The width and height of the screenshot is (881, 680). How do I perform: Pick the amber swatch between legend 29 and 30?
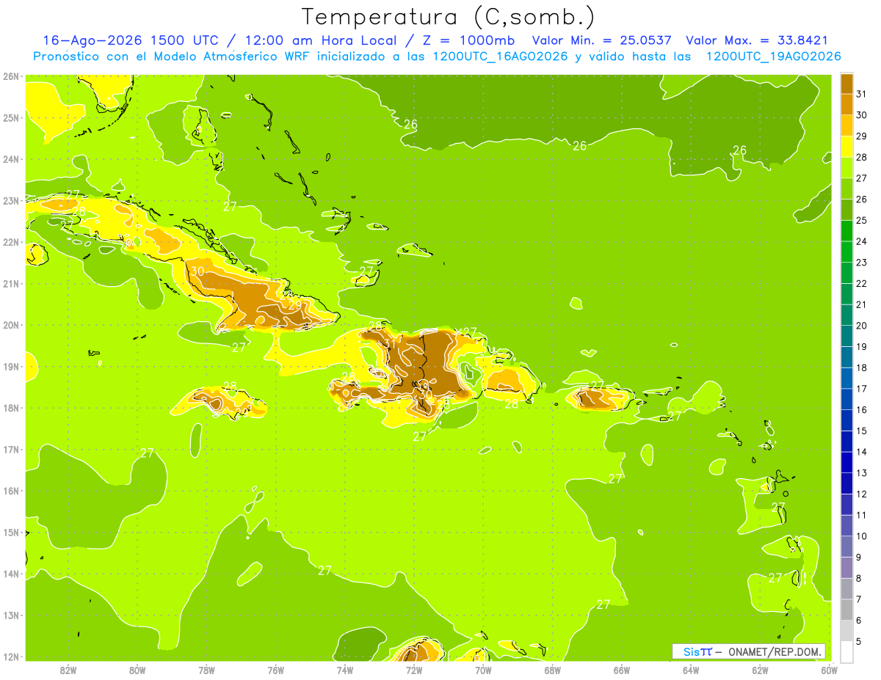(847, 125)
